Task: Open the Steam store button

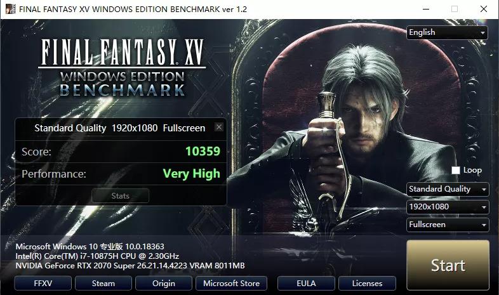Action: [x=103, y=283]
